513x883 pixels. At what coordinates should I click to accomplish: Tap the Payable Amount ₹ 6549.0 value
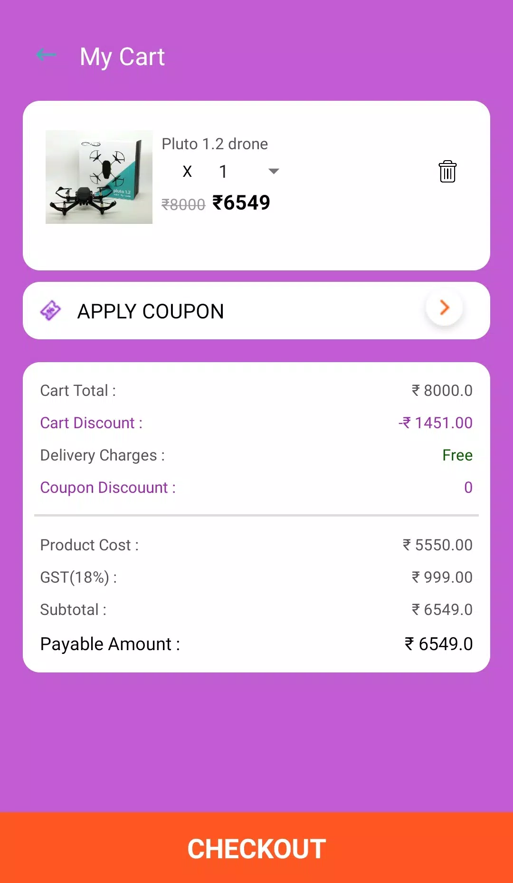click(438, 644)
